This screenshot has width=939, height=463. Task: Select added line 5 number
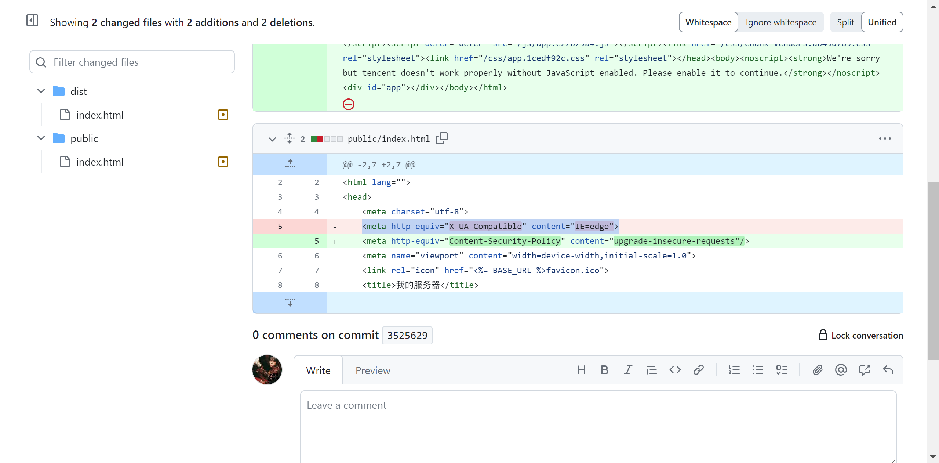click(x=317, y=241)
